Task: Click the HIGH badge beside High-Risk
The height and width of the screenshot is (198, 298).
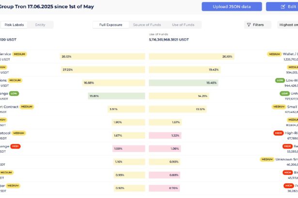Action: [x=279, y=133]
